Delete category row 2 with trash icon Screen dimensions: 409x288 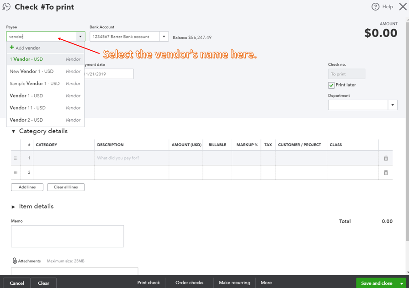tap(386, 172)
